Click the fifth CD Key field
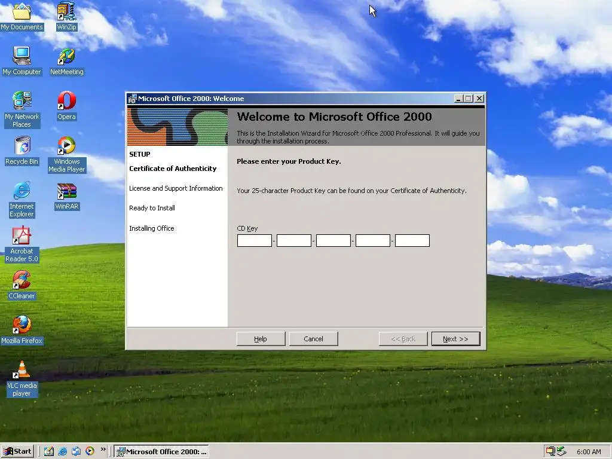The height and width of the screenshot is (459, 612). pyautogui.click(x=412, y=240)
